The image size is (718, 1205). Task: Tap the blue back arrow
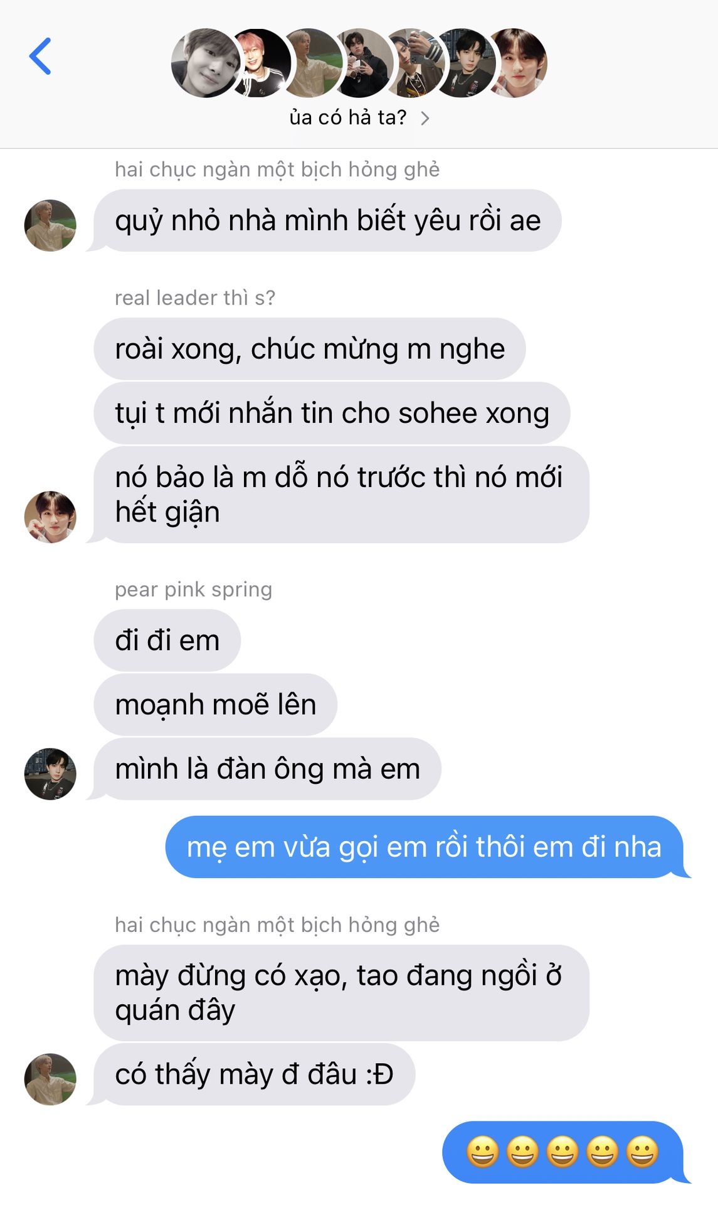(40, 56)
